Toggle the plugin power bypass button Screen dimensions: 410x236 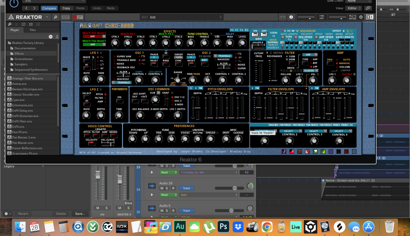(14, 3)
